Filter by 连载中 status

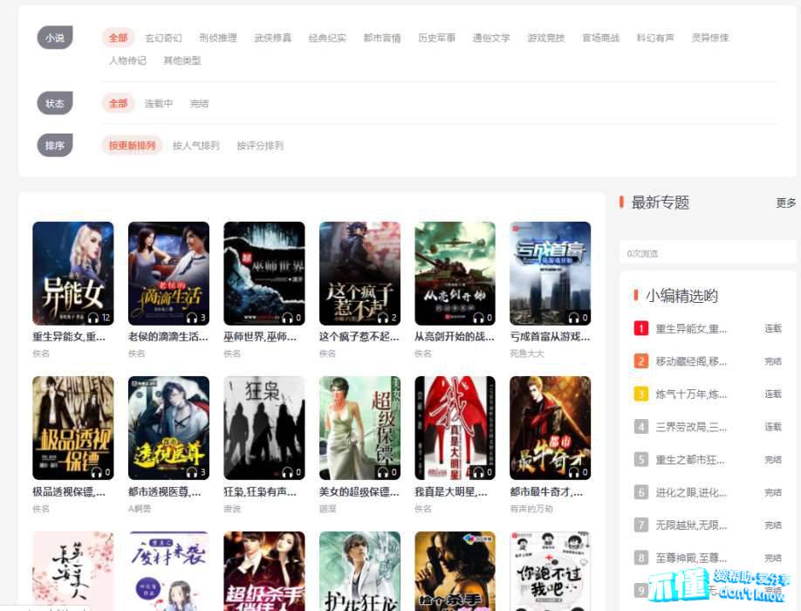158,104
